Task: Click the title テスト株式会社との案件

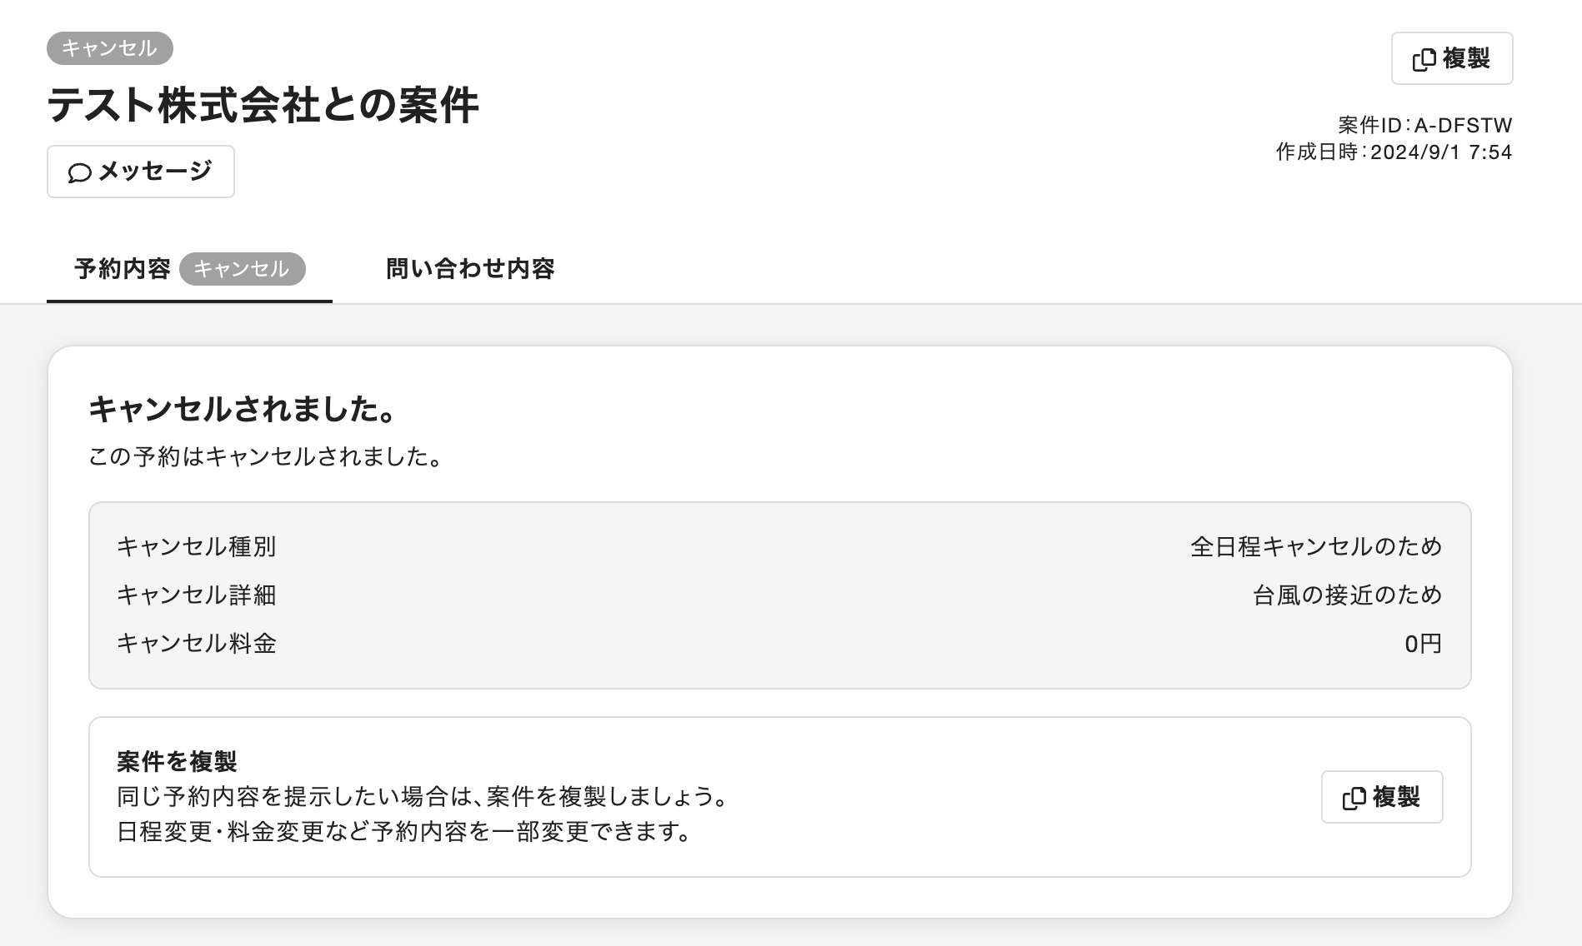Action: coord(263,106)
